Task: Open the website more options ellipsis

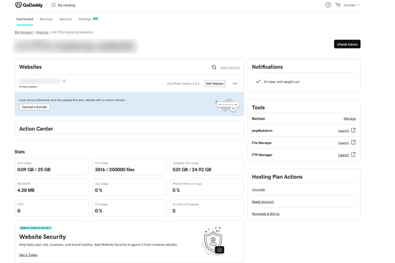Action: point(235,84)
